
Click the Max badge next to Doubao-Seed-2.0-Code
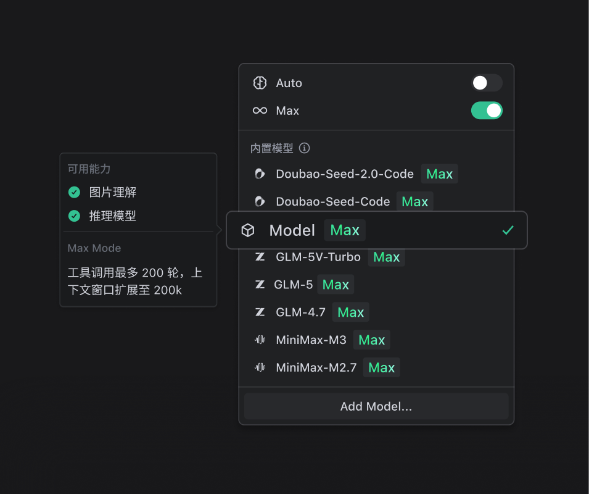pos(440,174)
